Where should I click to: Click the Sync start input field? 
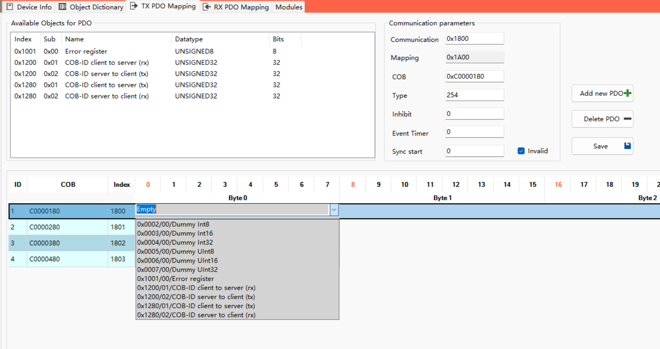point(474,151)
